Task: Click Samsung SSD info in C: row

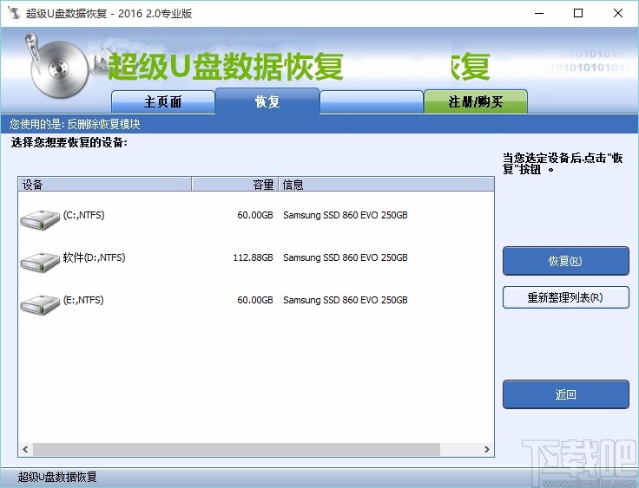Action: (346, 215)
